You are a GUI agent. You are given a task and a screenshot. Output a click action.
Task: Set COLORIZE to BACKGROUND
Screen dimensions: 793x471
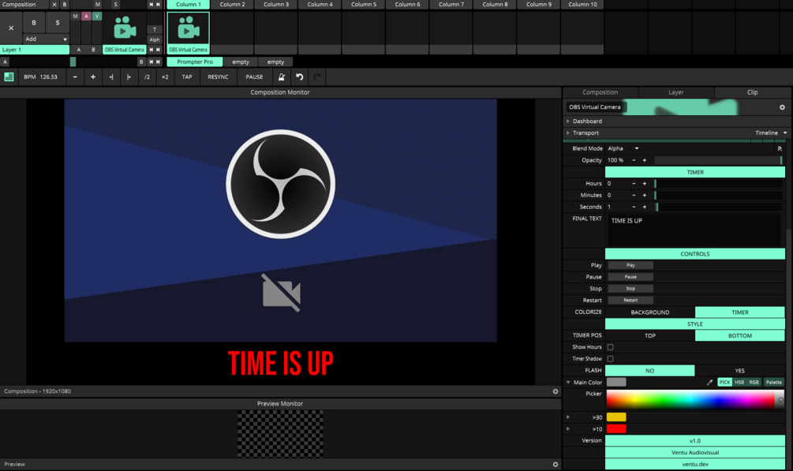coord(650,312)
